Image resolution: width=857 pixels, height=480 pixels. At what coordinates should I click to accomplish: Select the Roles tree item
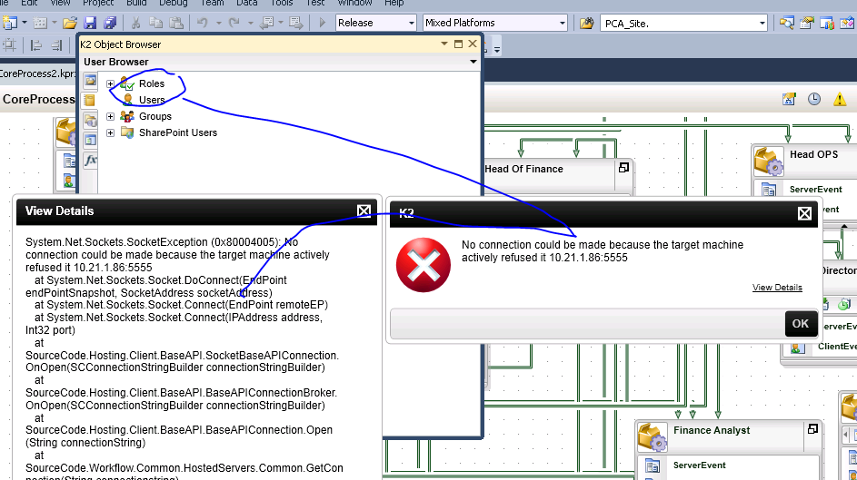[x=152, y=83]
